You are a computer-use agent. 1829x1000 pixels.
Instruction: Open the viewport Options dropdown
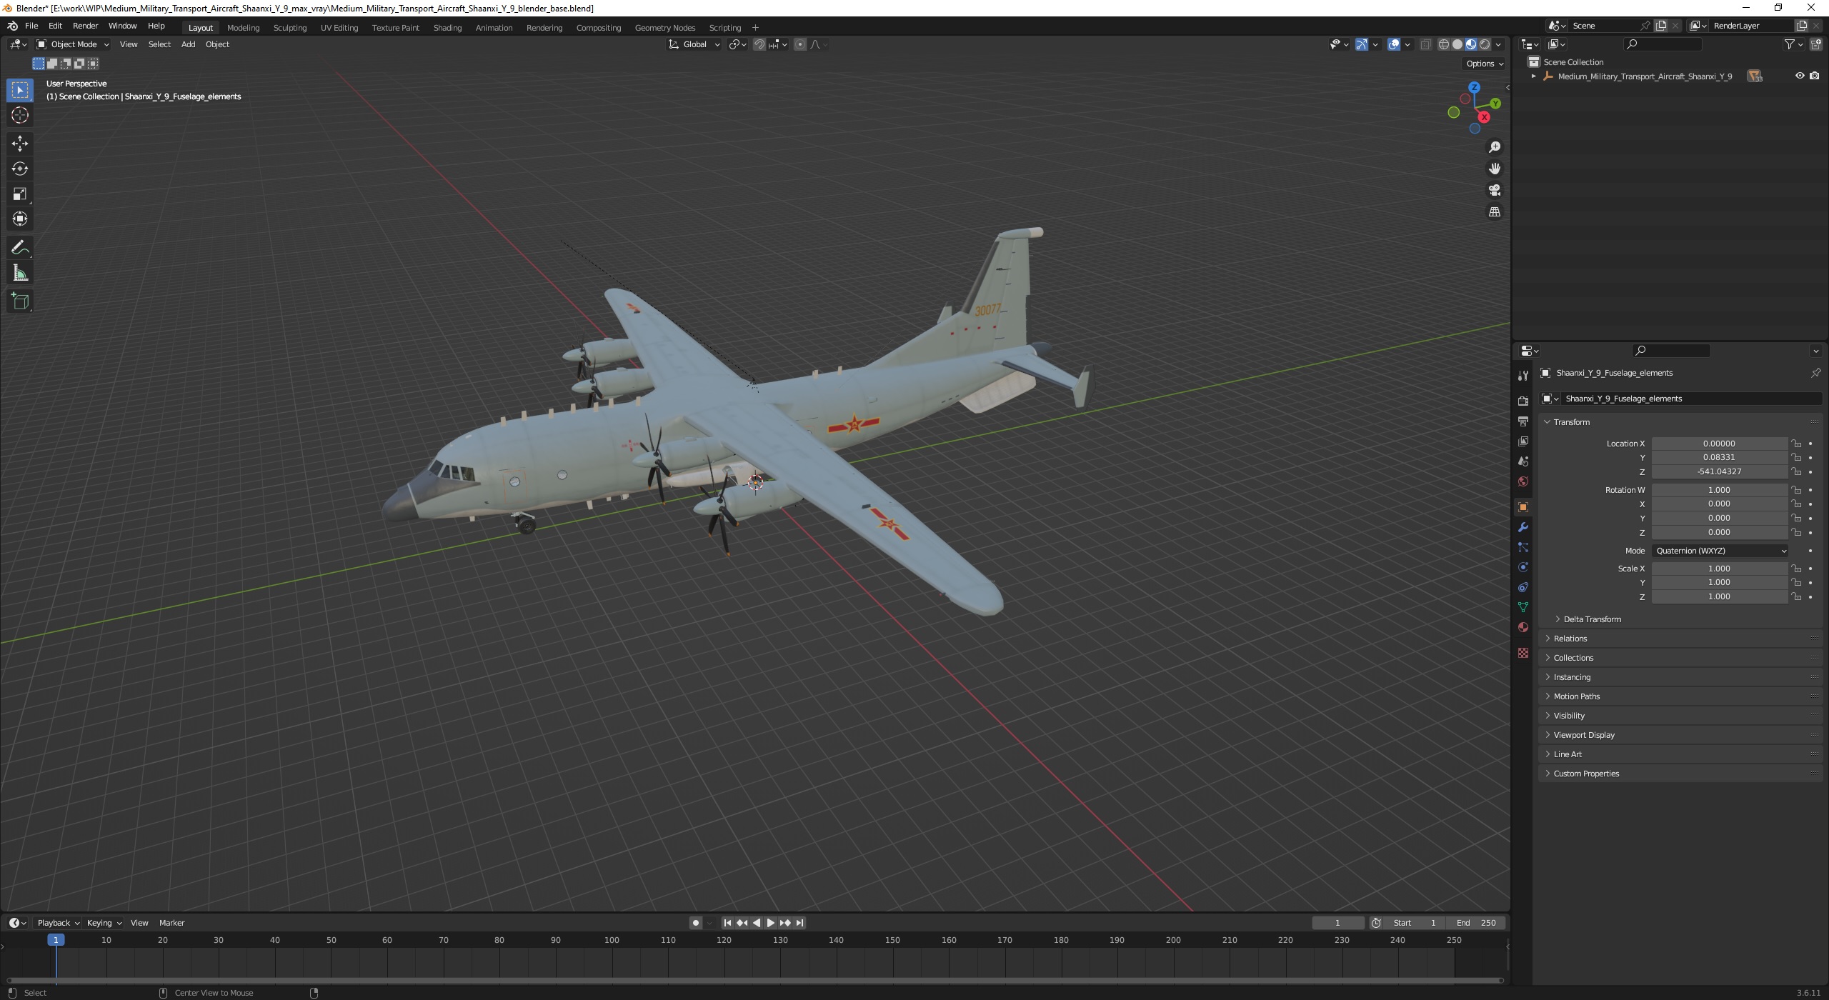click(x=1485, y=64)
